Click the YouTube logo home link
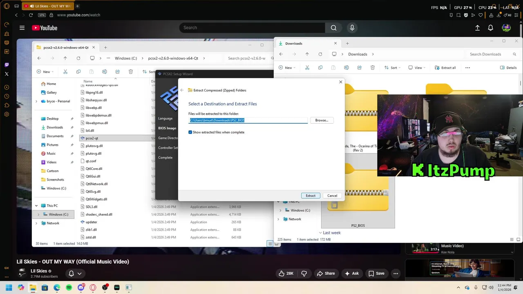This screenshot has height=294, width=523. [x=45, y=28]
